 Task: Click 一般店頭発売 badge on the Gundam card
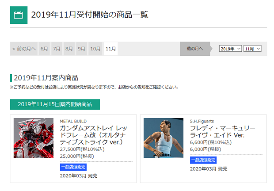[x=73, y=167]
